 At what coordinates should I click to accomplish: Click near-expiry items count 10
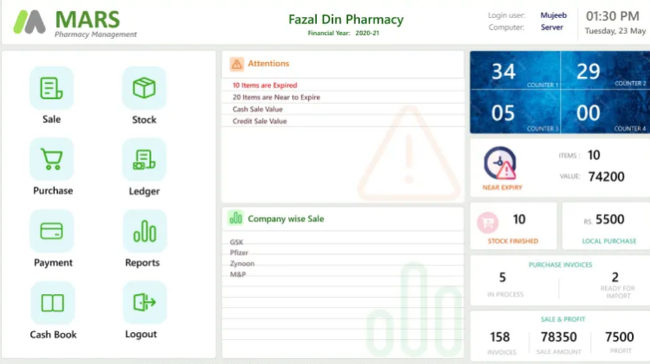click(593, 155)
